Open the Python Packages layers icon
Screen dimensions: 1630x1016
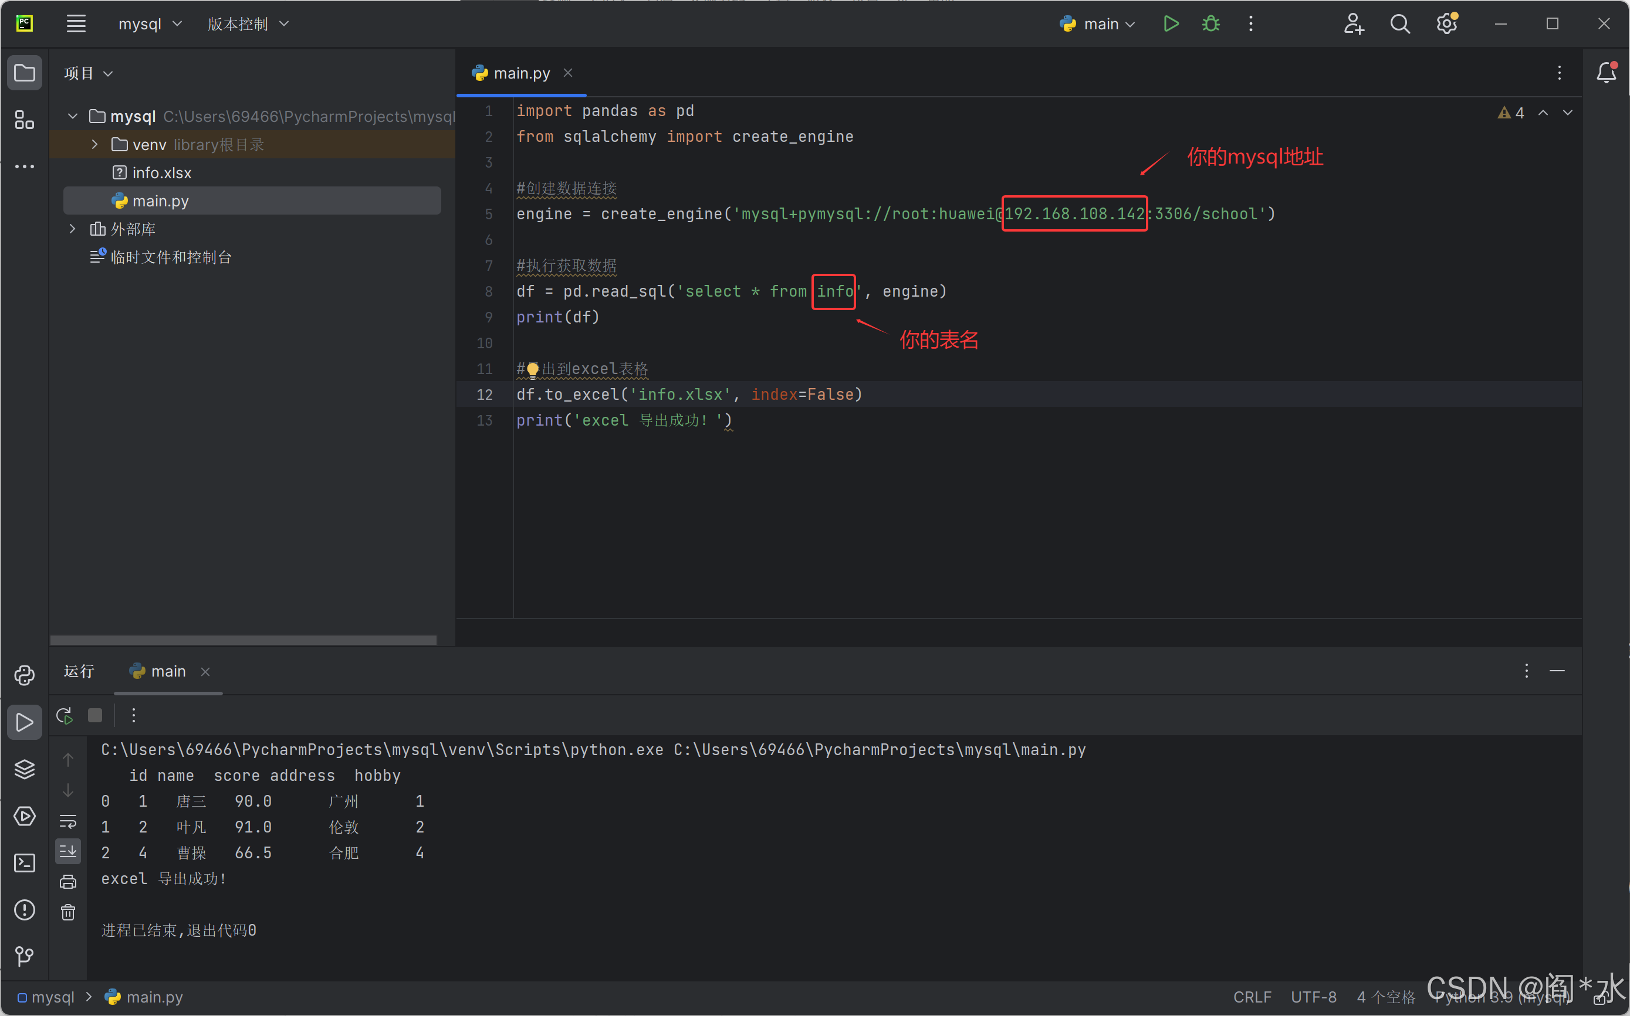(25, 769)
